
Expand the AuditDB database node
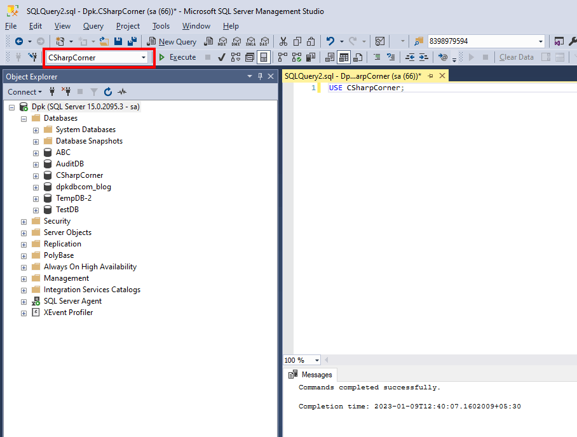36,163
